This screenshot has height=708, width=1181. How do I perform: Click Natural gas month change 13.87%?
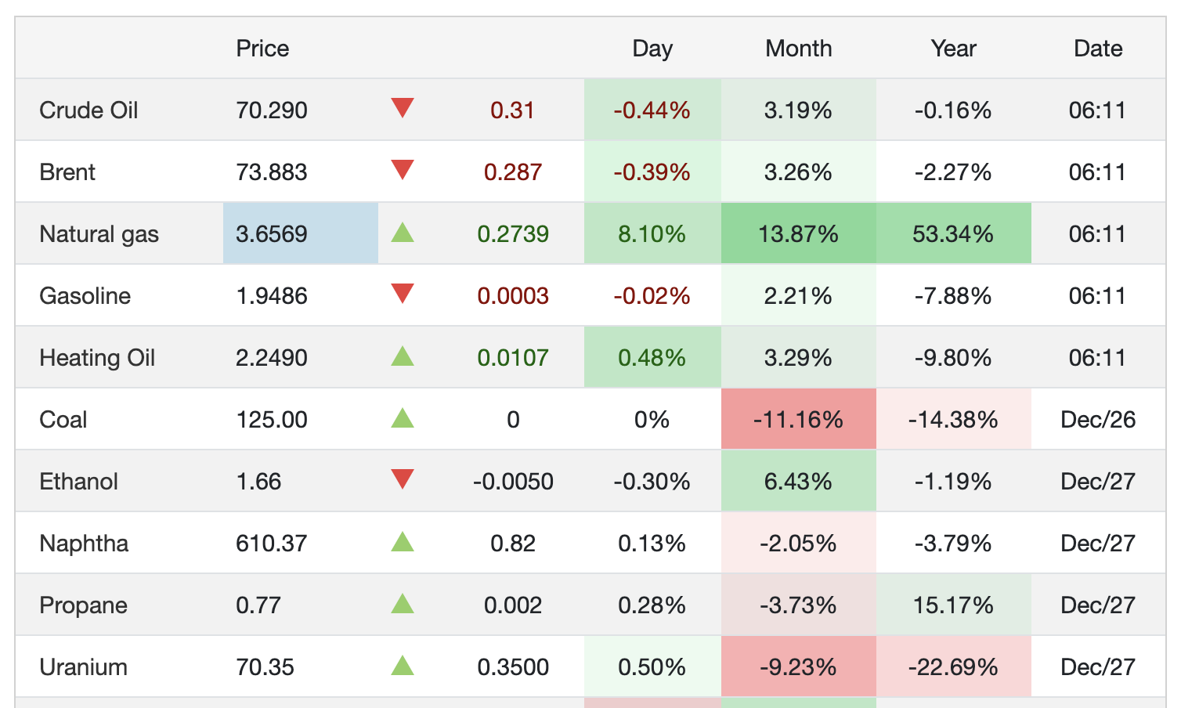pyautogui.click(x=799, y=234)
